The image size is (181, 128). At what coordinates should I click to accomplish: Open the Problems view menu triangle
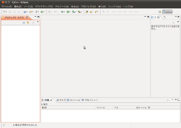coord(172,100)
